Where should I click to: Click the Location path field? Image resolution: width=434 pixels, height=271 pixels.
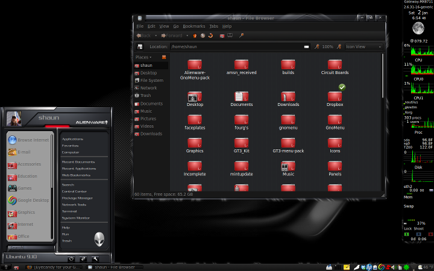(x=240, y=47)
